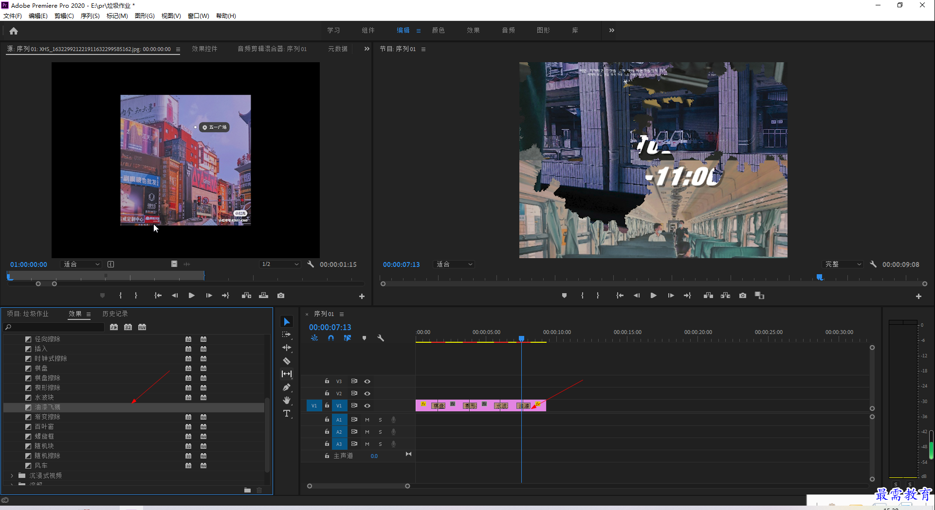The width and height of the screenshot is (935, 510).
Task: Open Program monitor panel menu
Action: pyautogui.click(x=423, y=49)
